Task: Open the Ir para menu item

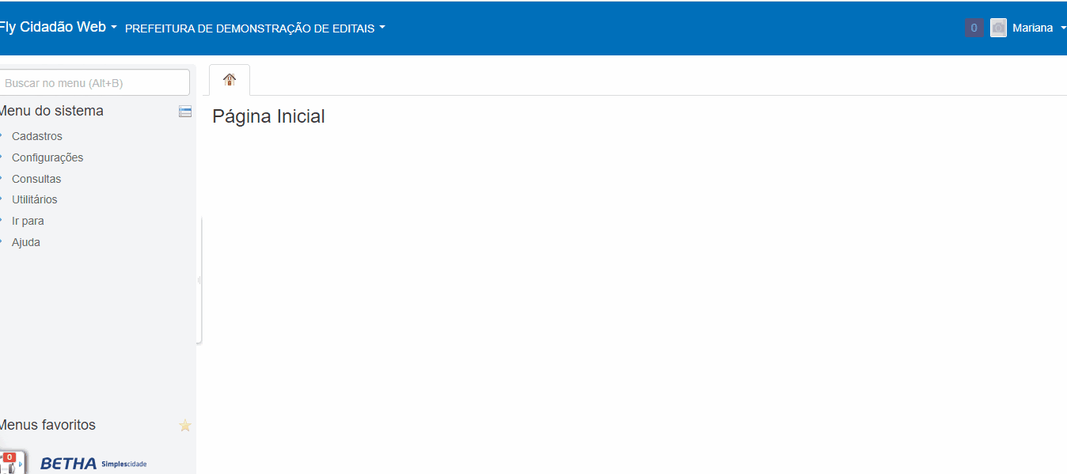Action: click(28, 221)
